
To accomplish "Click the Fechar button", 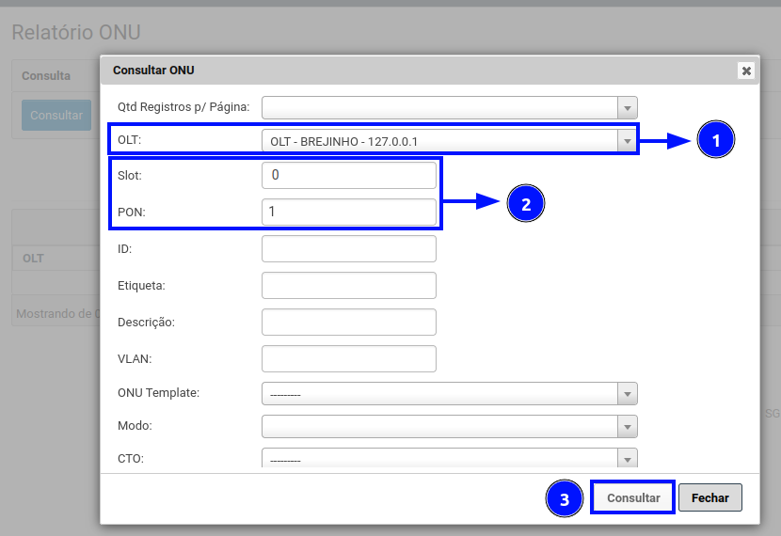I will point(710,497).
